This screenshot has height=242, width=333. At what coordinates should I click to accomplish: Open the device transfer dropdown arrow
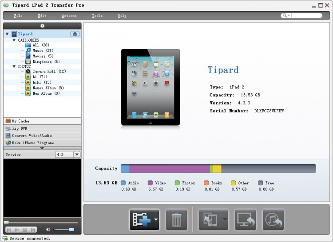pyautogui.click(x=225, y=219)
